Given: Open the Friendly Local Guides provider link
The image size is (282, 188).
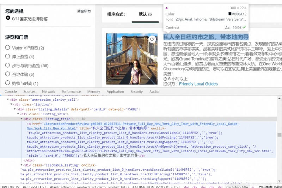Looking at the screenshot, I should [x=198, y=84].
